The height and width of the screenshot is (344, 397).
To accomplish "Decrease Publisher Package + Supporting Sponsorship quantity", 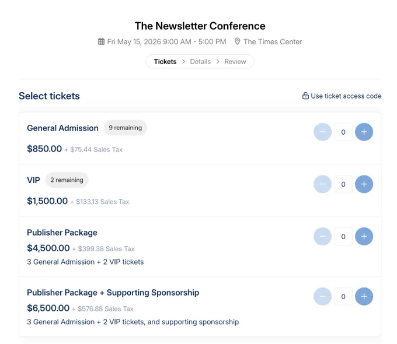I will click(x=322, y=296).
